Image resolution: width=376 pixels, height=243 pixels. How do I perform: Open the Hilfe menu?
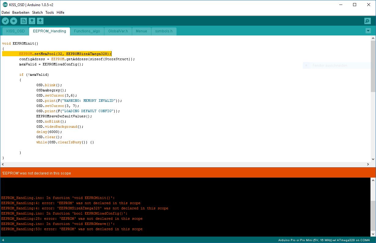coord(60,13)
